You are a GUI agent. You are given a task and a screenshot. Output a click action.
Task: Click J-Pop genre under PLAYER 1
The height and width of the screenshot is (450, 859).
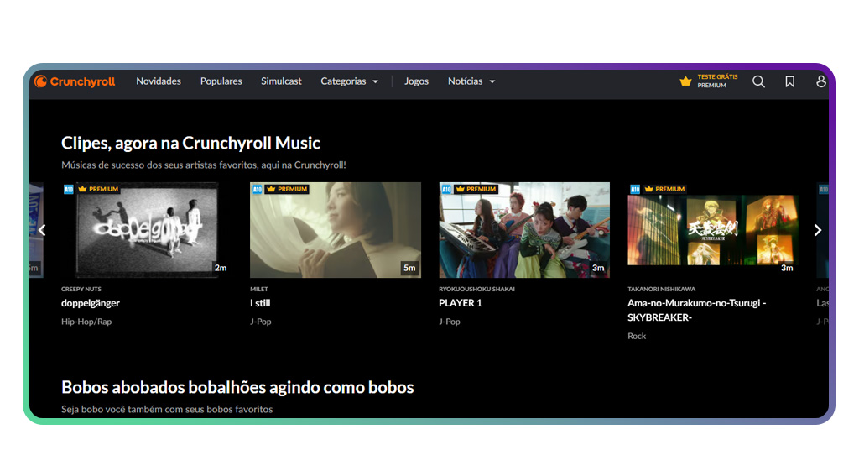(450, 322)
